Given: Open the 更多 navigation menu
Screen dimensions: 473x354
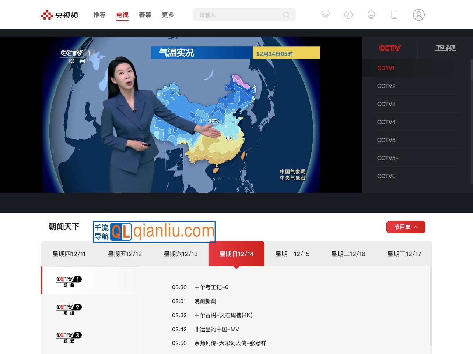Looking at the screenshot, I should coord(168,15).
